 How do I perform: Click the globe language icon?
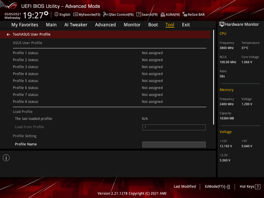click(x=56, y=14)
